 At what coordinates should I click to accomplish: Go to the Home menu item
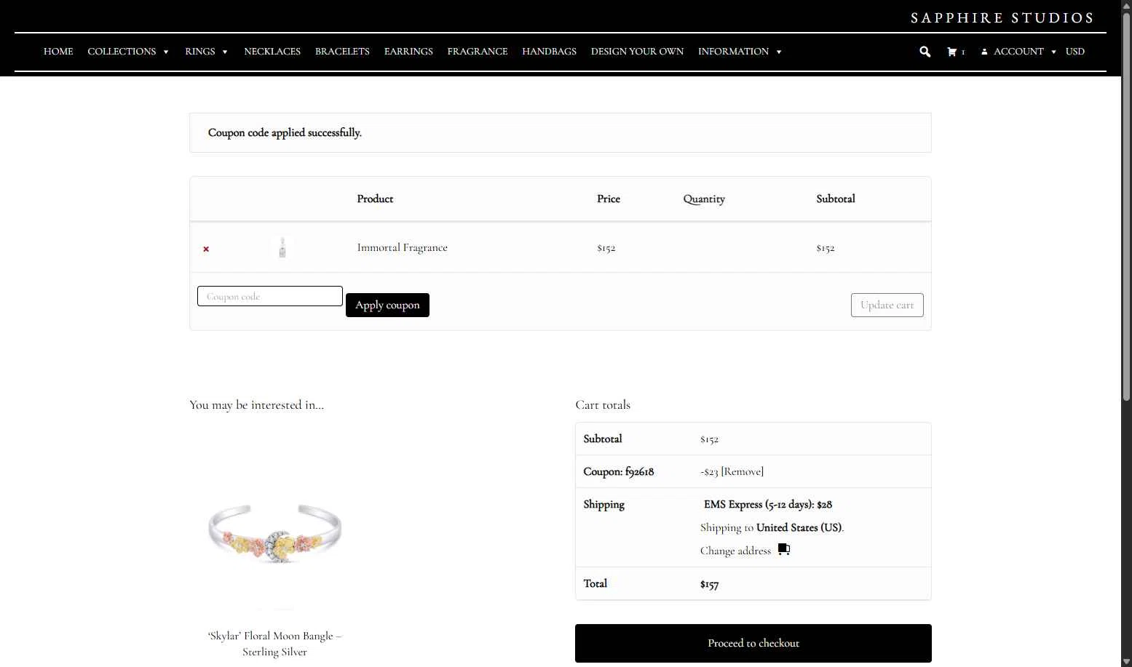[x=58, y=52]
